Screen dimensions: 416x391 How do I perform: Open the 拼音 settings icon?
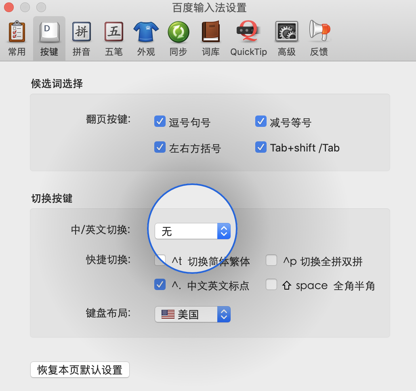[x=82, y=32]
